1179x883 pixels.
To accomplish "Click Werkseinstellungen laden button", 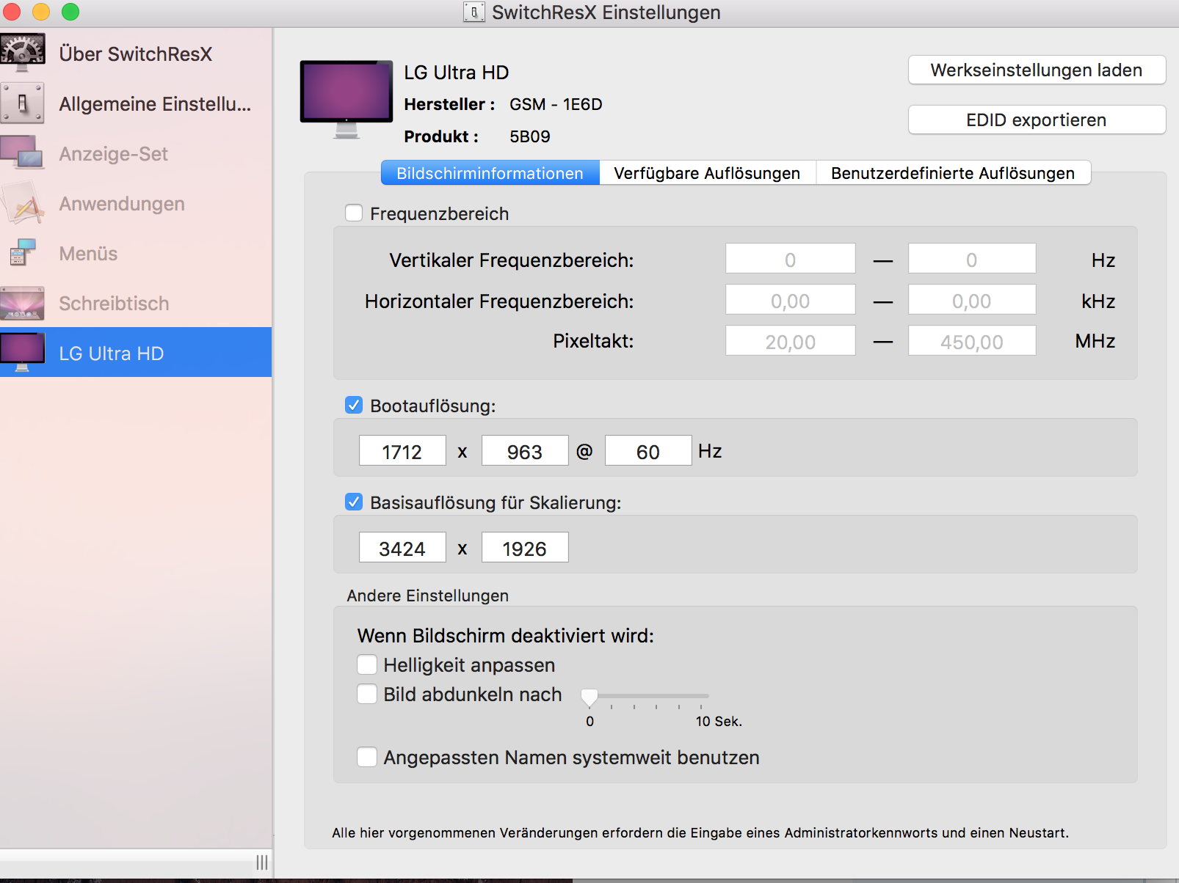I will 1037,70.
